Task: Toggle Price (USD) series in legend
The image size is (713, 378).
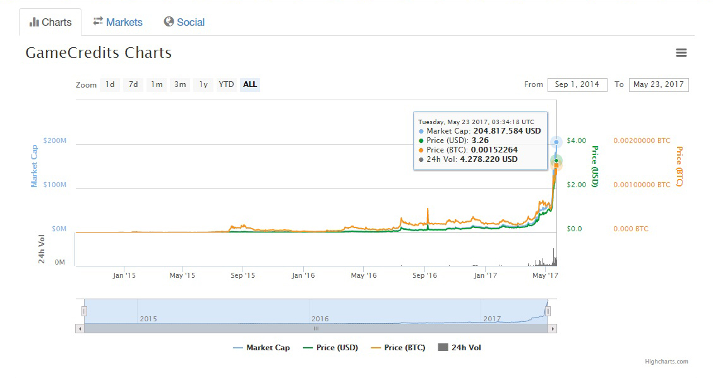Action: pos(330,348)
